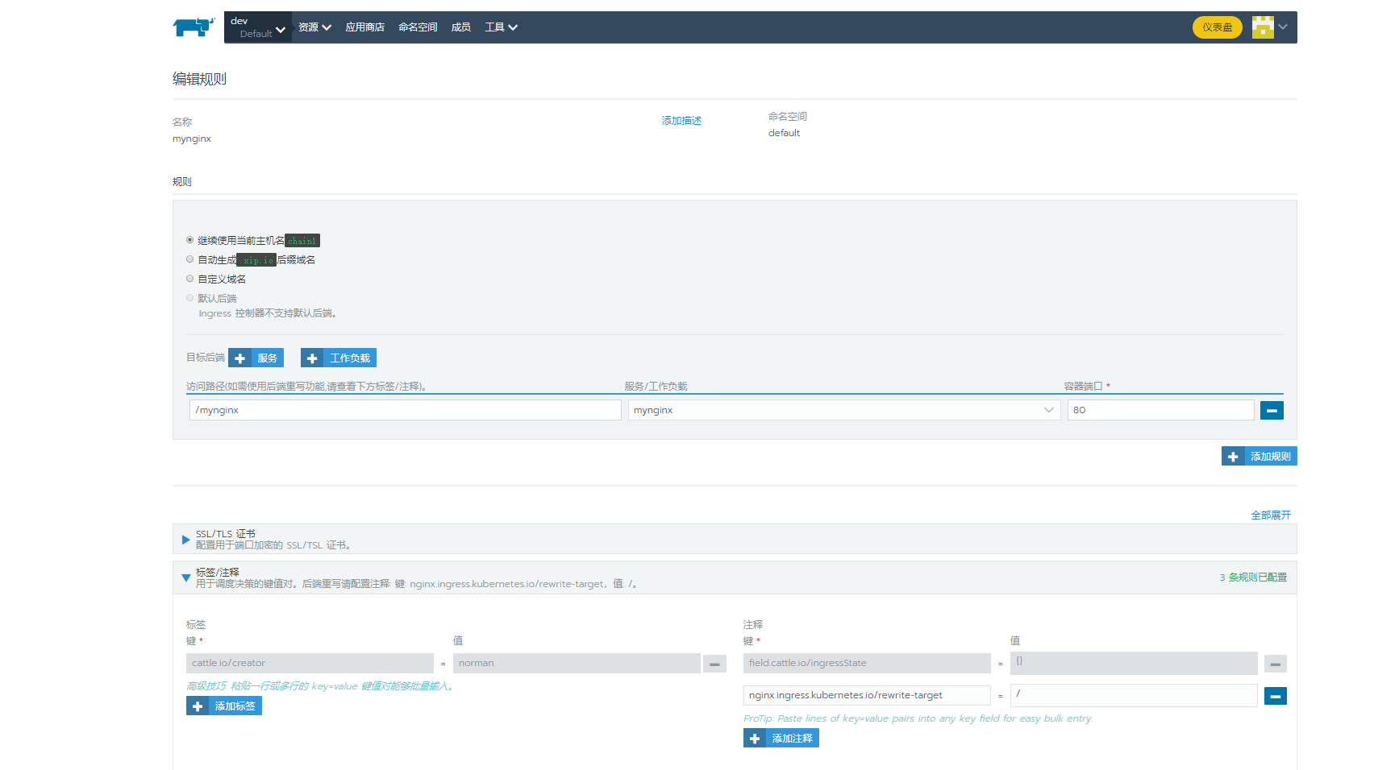Click 添加描述 add description link
Viewport: 1399px width, 770px height.
click(x=681, y=121)
